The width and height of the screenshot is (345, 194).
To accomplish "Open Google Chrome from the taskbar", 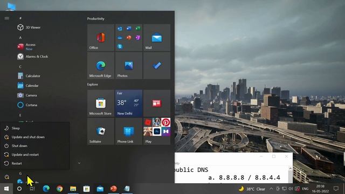I will click(x=59, y=189).
